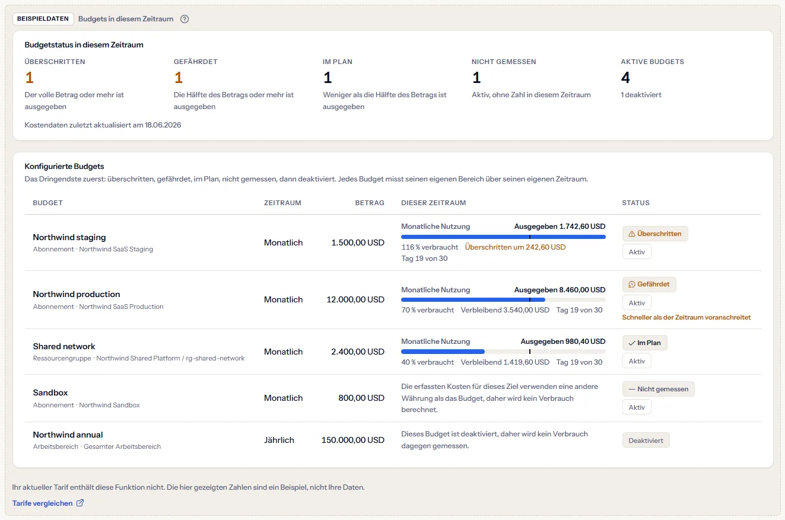The image size is (785, 520).
Task: Click the icon inside the Gefährdet badge
Action: click(x=632, y=284)
